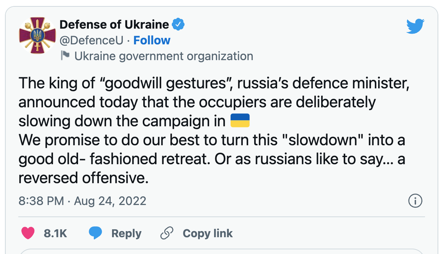444x254 pixels.
Task: Click the Ukraine government organization label
Action: point(164,56)
